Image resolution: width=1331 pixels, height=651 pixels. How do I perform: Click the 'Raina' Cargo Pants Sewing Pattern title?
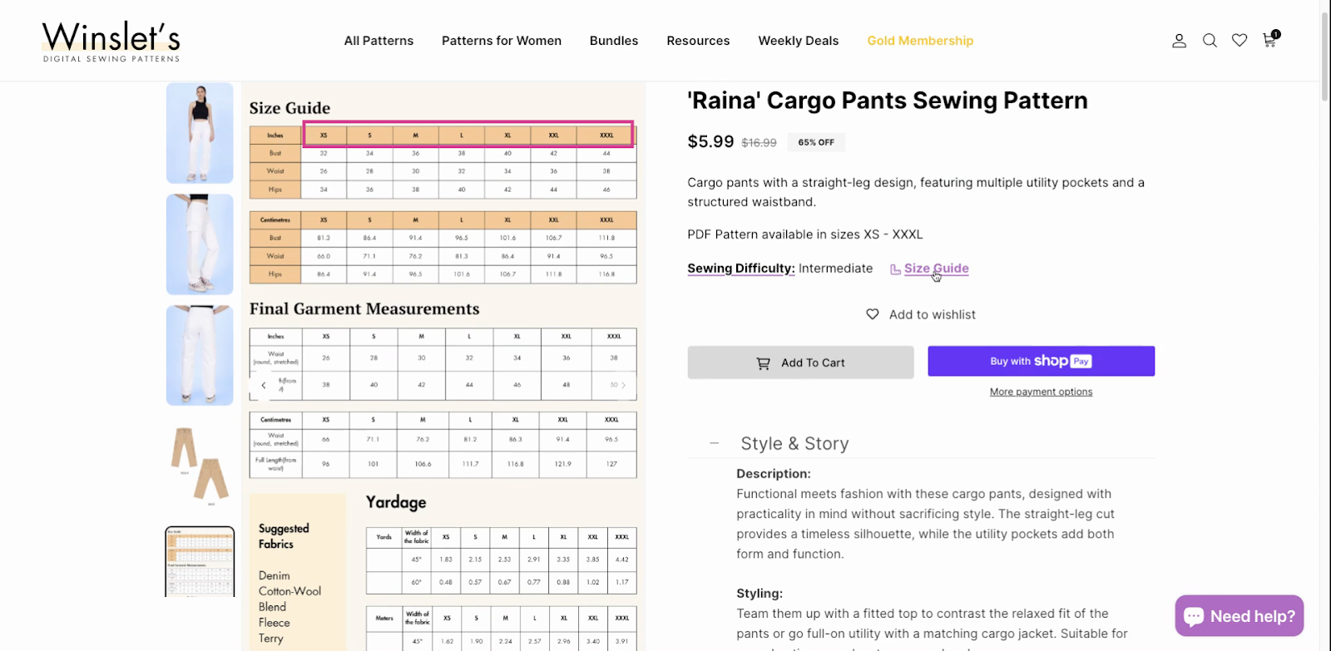click(x=888, y=101)
